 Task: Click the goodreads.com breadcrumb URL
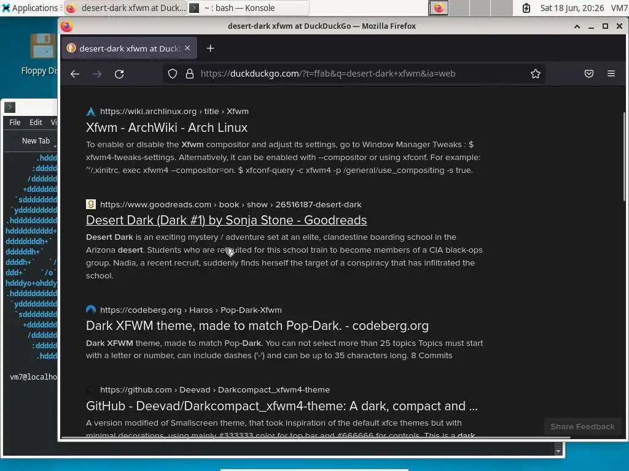[x=231, y=205]
